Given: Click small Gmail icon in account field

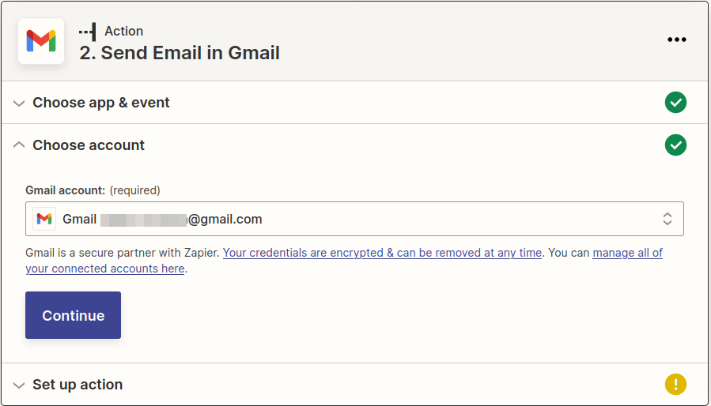Looking at the screenshot, I should (x=44, y=219).
